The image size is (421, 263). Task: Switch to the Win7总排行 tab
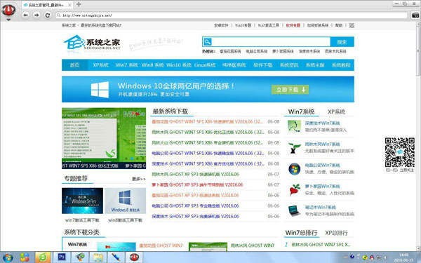301,233
